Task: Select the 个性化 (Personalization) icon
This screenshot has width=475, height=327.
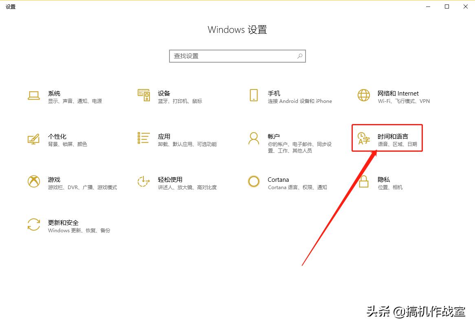Action: (x=34, y=140)
